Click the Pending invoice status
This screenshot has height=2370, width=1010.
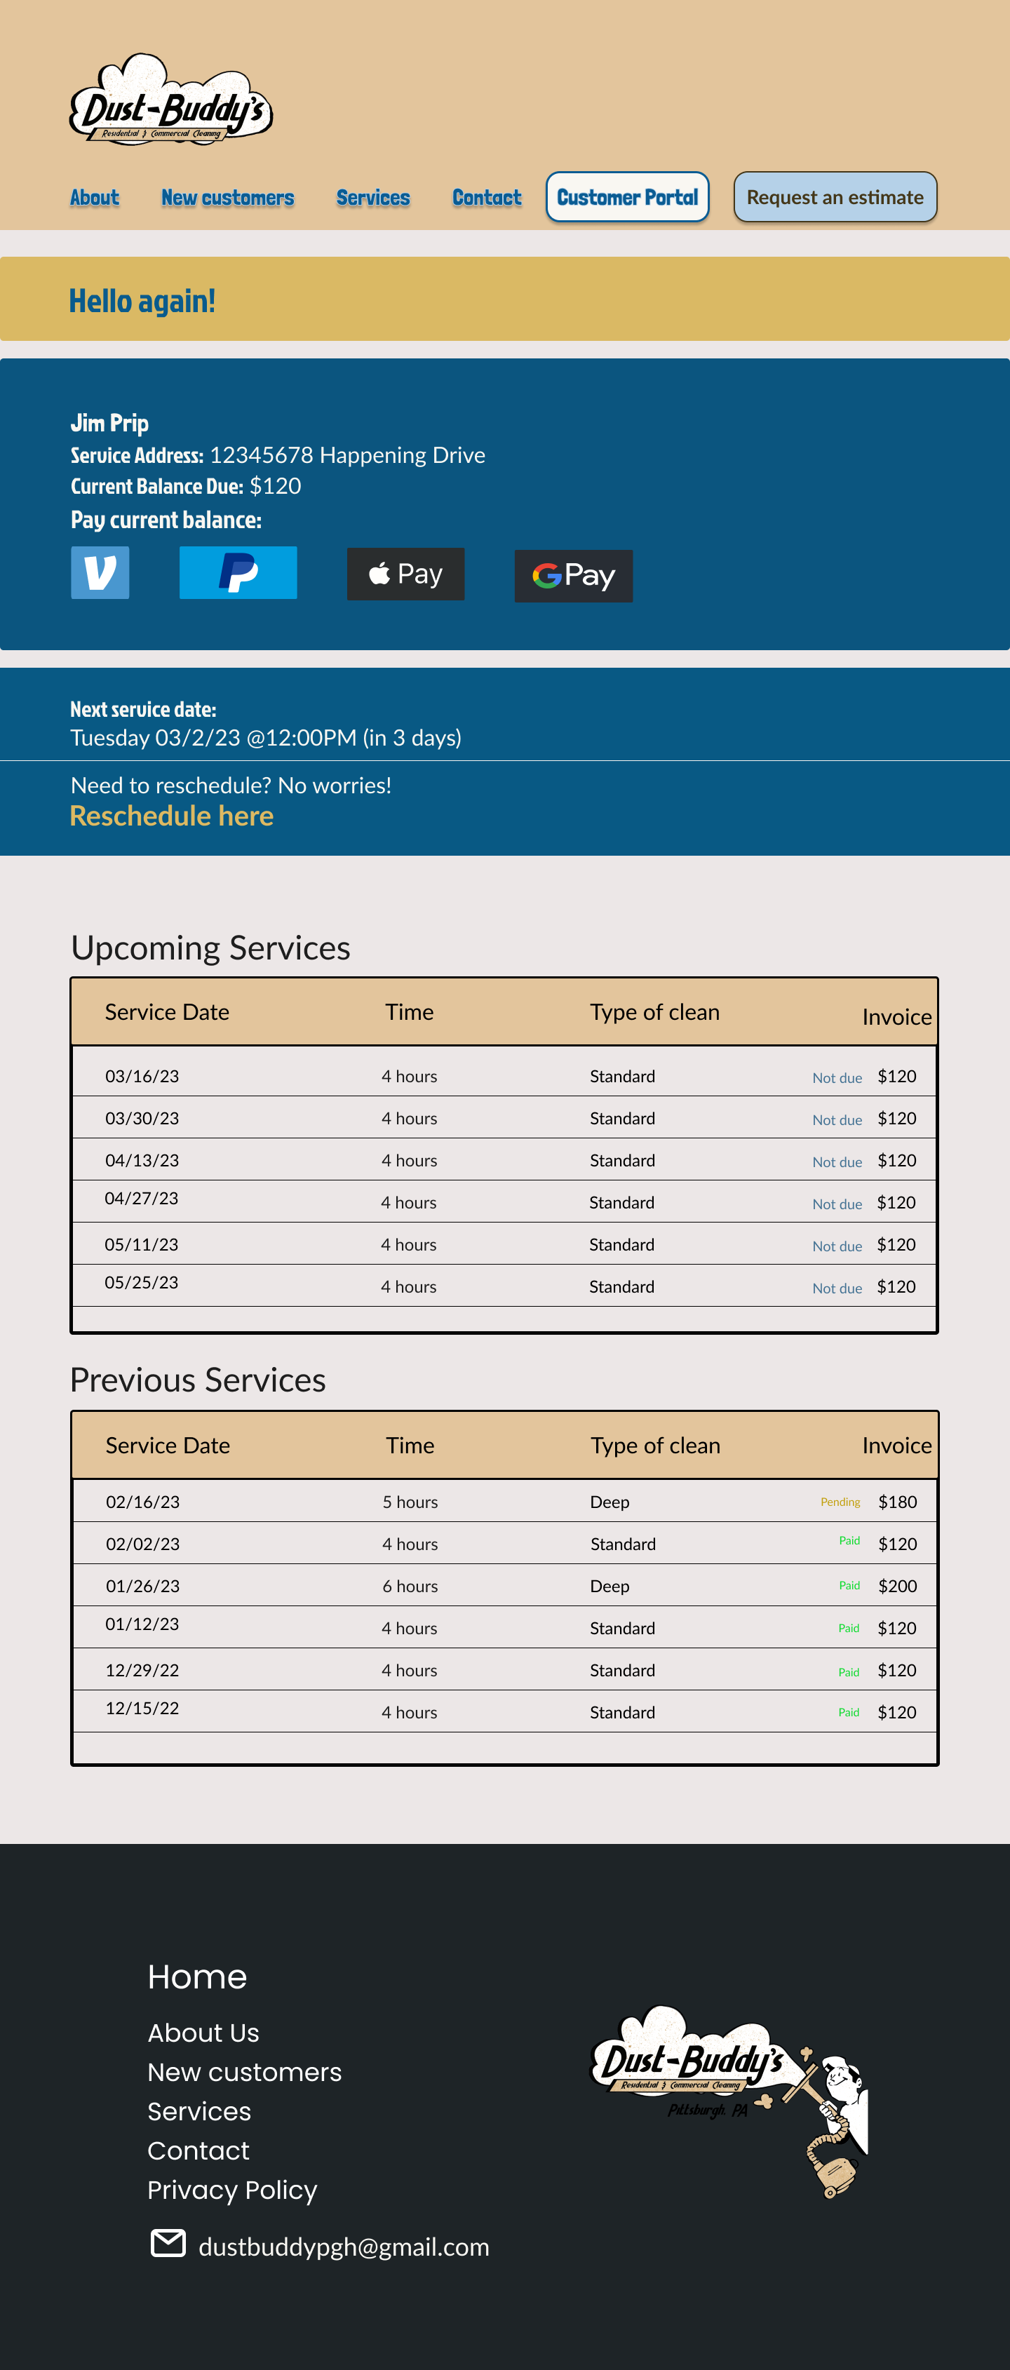tap(841, 1502)
